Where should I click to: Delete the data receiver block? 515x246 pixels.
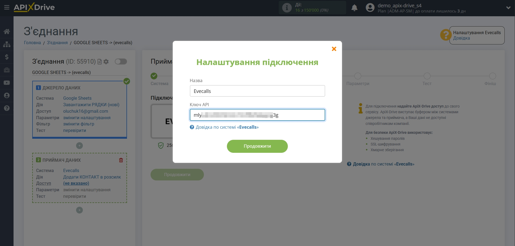click(121, 160)
